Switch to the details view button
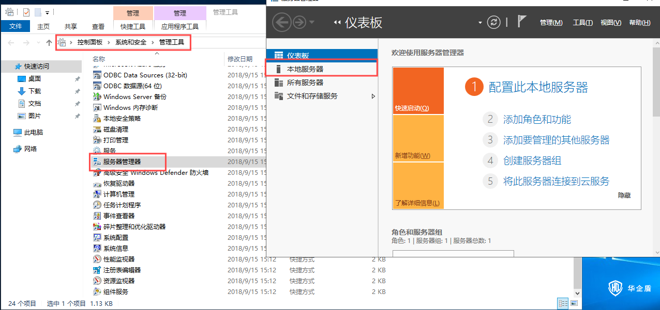This screenshot has height=310, width=660. coord(563,303)
